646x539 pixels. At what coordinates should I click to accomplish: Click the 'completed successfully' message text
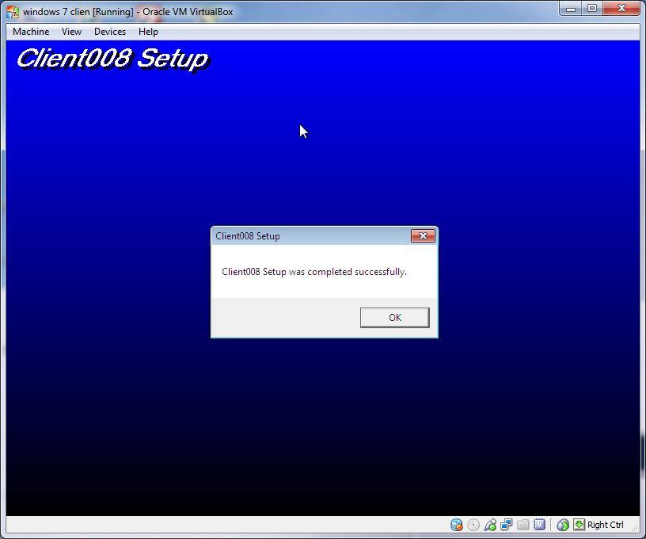[x=357, y=272]
